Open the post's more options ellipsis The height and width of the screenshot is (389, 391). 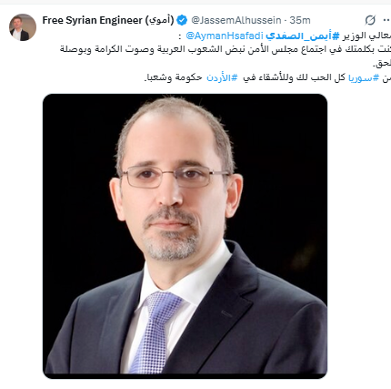click(x=386, y=20)
